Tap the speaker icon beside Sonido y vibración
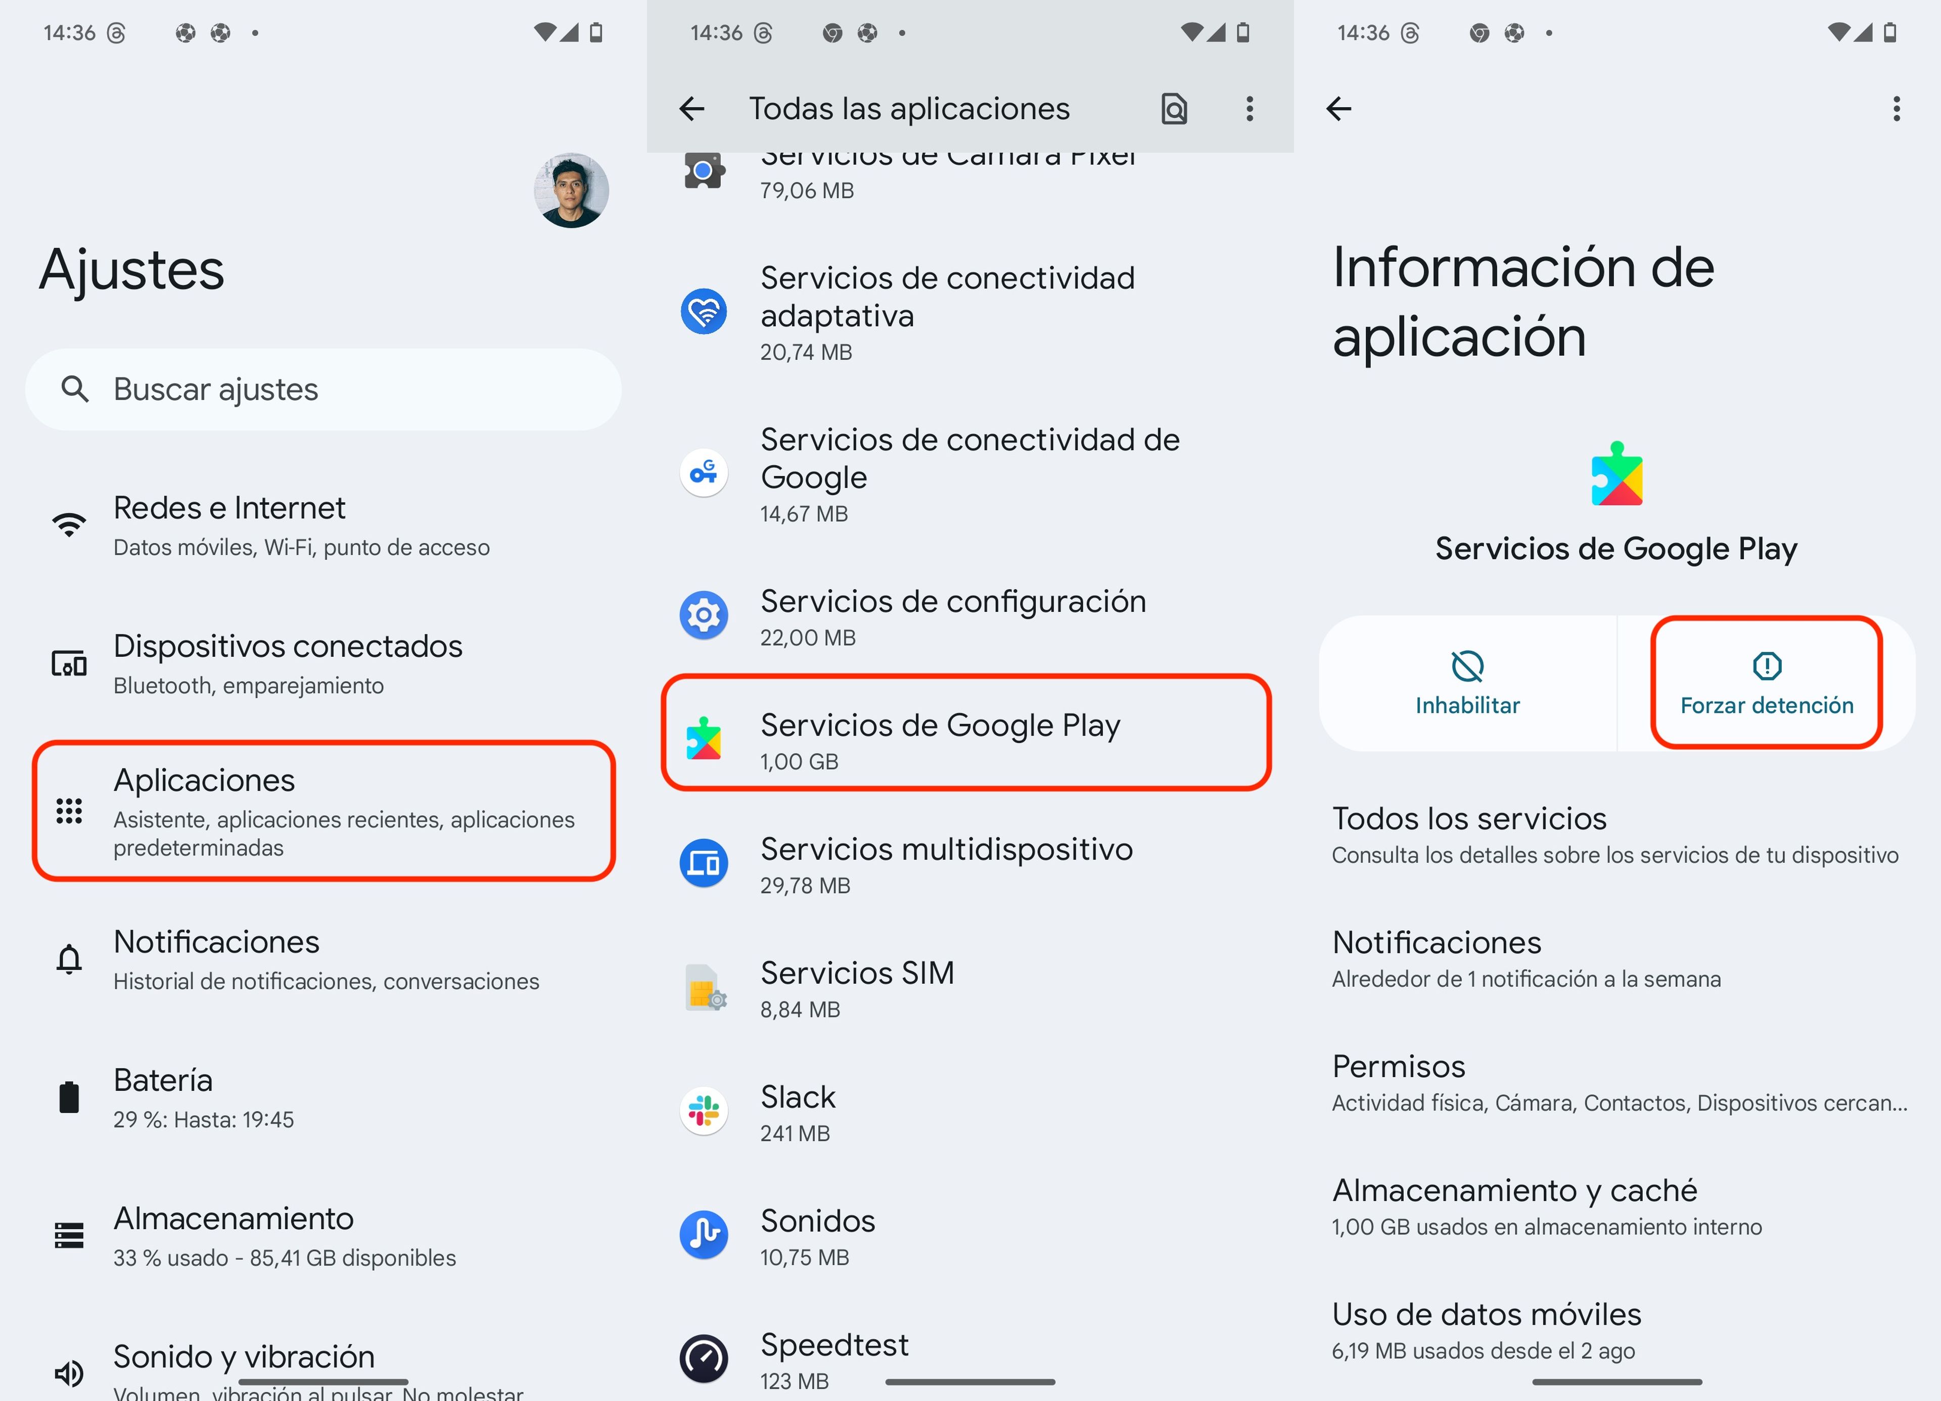The width and height of the screenshot is (1941, 1401). coord(69,1374)
